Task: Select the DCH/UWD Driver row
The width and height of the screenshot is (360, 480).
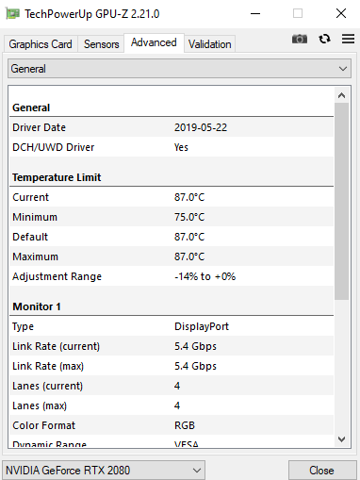Action: 172,147
